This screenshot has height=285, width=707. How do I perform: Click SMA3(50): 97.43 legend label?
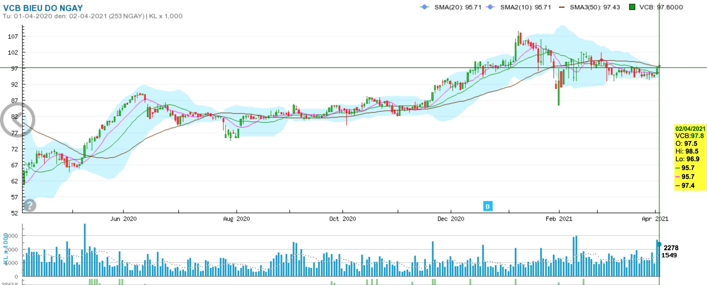[595, 7]
